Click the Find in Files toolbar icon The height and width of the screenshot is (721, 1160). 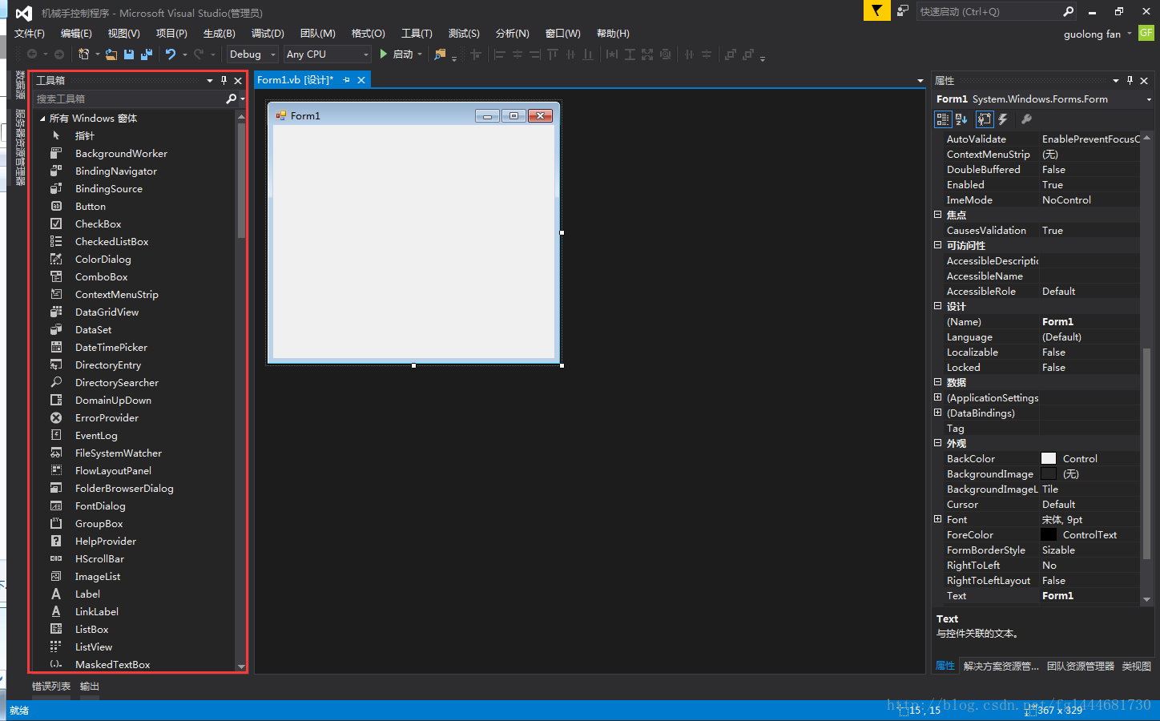(440, 54)
